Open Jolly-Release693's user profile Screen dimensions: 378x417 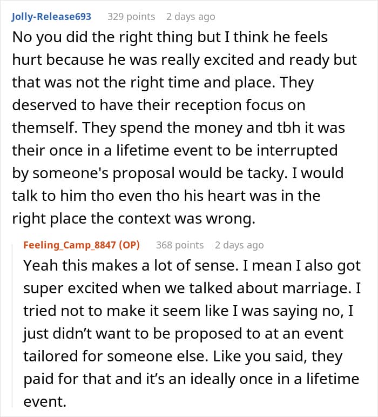51,17
